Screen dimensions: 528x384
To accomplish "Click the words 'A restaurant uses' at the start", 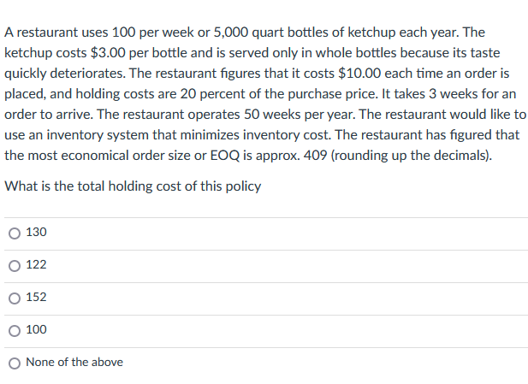I will pos(52,32).
